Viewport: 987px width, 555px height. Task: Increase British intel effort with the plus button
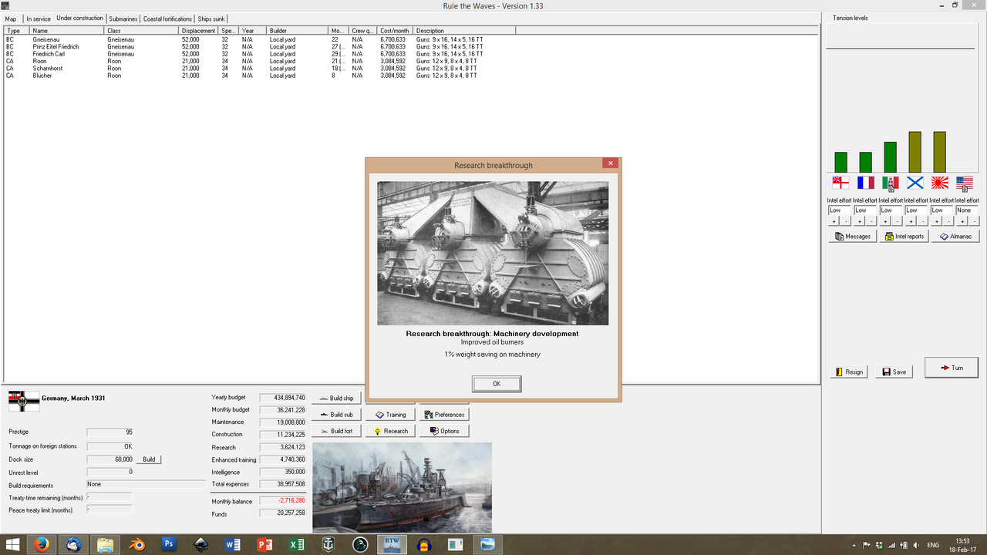pyautogui.click(x=834, y=220)
